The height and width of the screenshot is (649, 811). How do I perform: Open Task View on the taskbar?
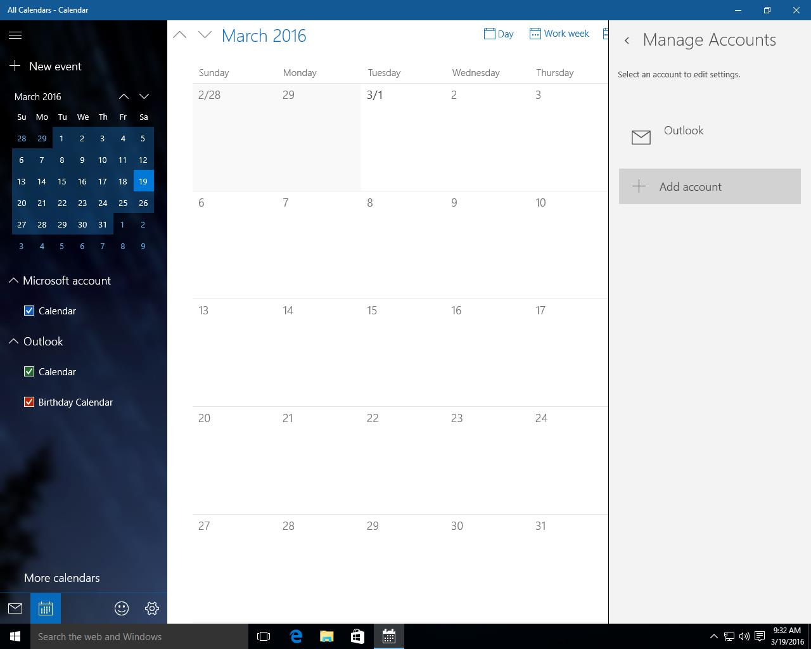point(264,636)
